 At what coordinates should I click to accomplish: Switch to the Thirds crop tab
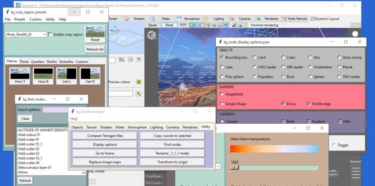tap(24, 61)
